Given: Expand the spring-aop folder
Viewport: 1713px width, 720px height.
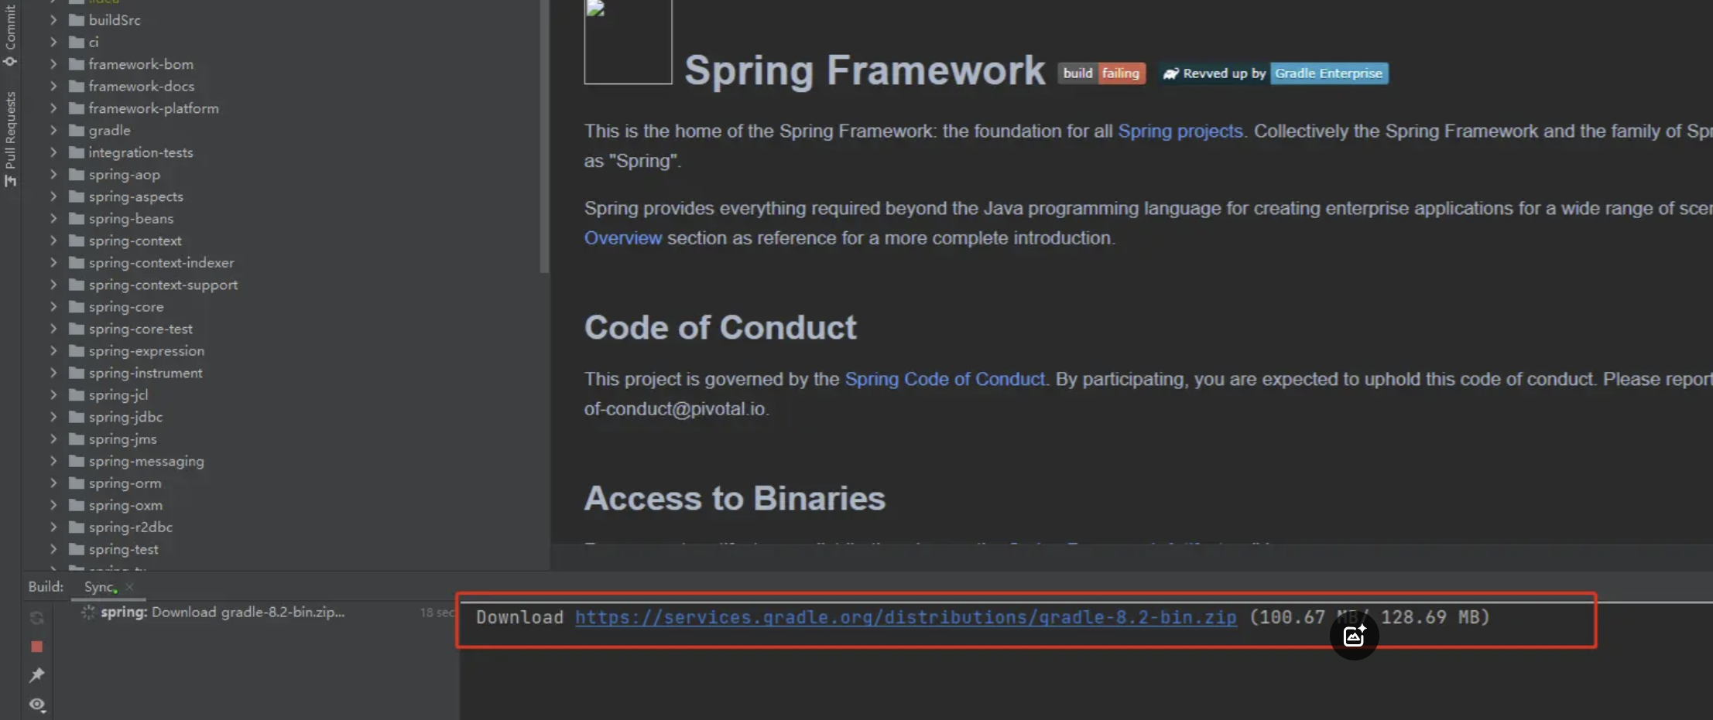Looking at the screenshot, I should (x=53, y=174).
